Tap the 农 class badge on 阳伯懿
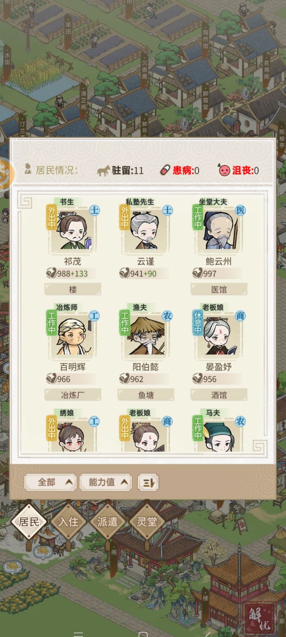The height and width of the screenshot is (637, 286). click(x=167, y=316)
